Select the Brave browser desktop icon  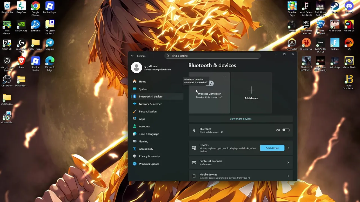click(x=21, y=63)
